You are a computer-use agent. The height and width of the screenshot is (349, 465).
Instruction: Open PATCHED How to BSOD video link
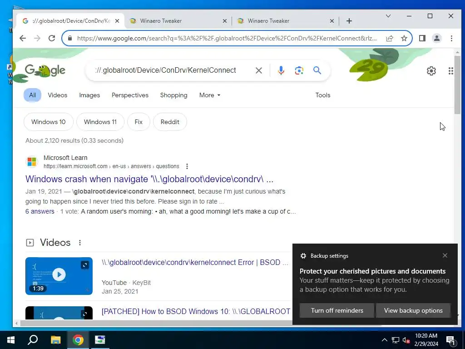click(x=196, y=311)
